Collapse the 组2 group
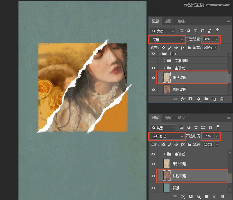 click(160, 53)
